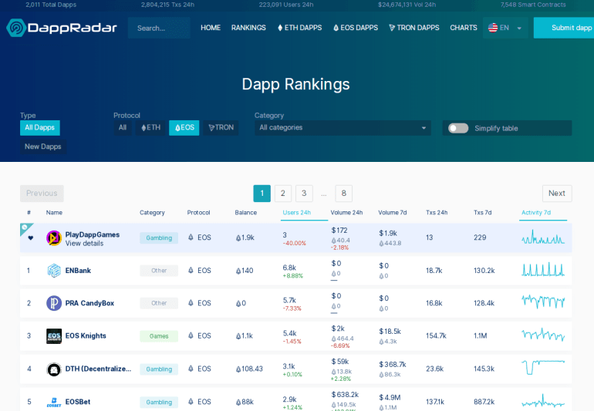Click the Gambling tag on DTH row
This screenshot has height=411, width=594.
[x=159, y=369]
